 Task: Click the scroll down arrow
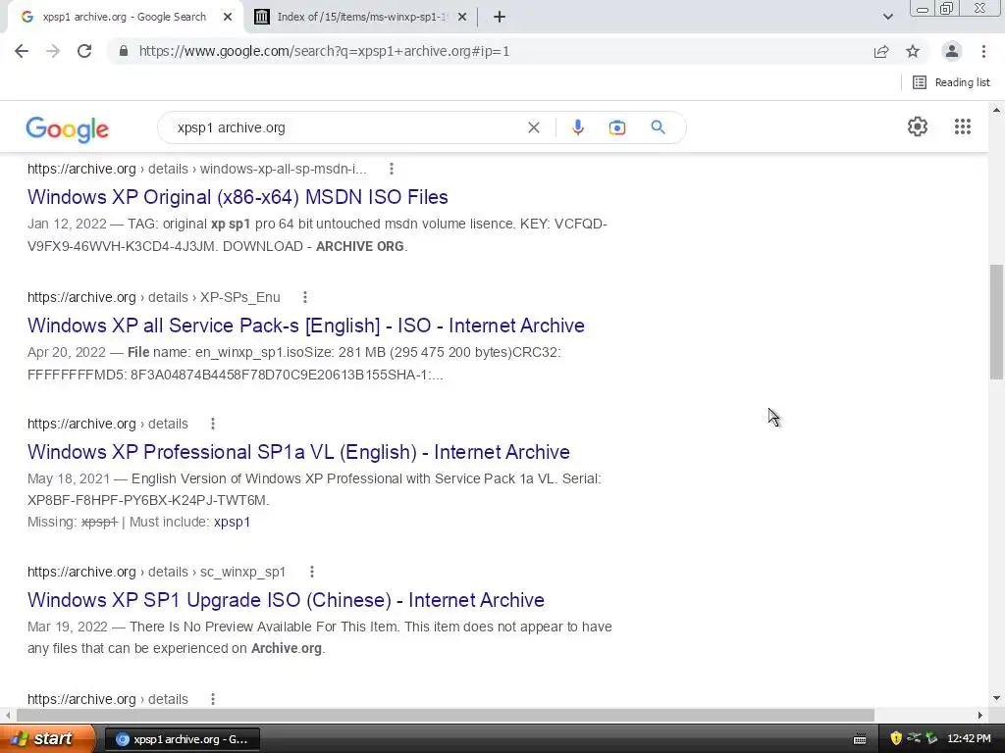click(996, 698)
